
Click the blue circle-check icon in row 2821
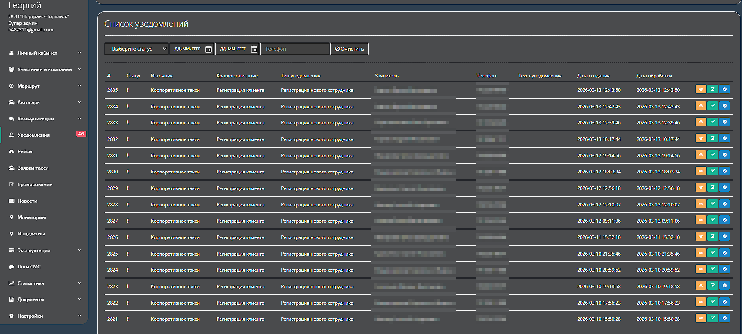coord(724,318)
